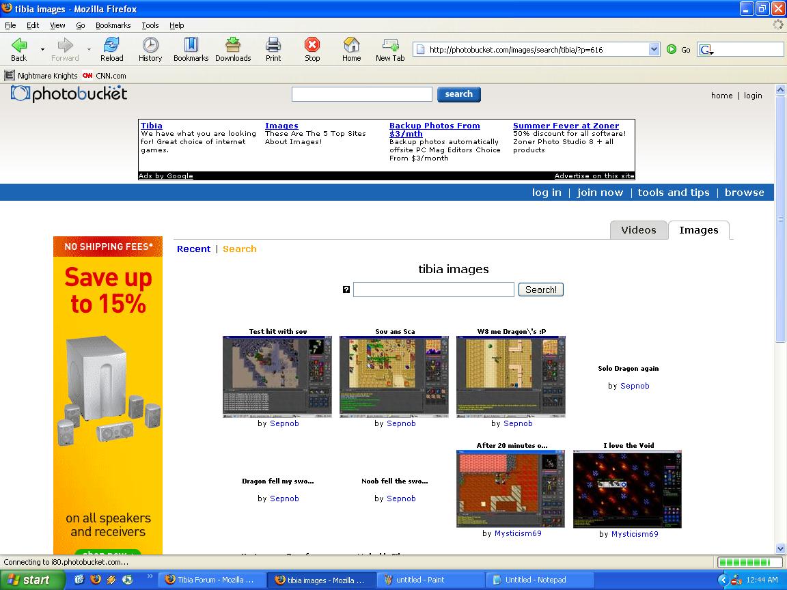Follow the "join now" link
The height and width of the screenshot is (590, 787).
(600, 193)
